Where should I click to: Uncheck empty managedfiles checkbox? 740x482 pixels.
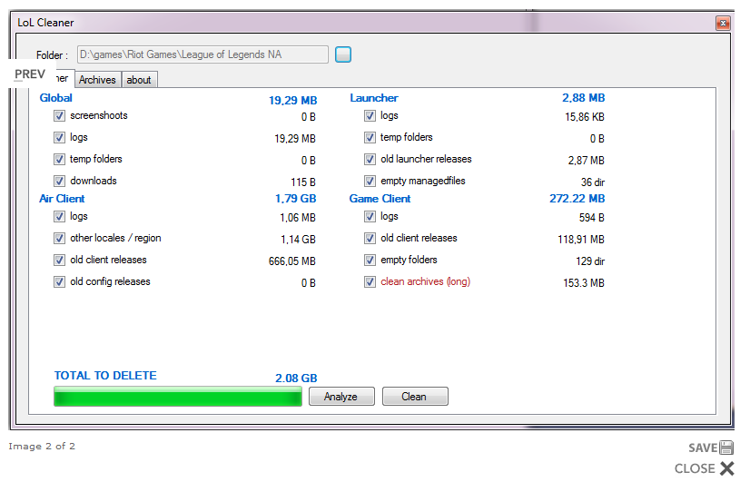370,182
